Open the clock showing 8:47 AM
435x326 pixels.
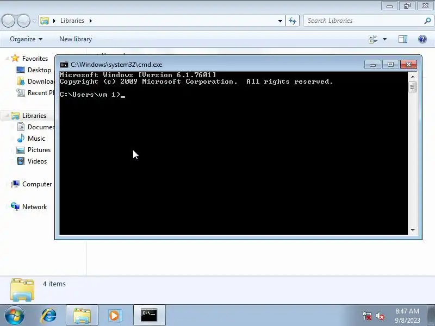407,316
